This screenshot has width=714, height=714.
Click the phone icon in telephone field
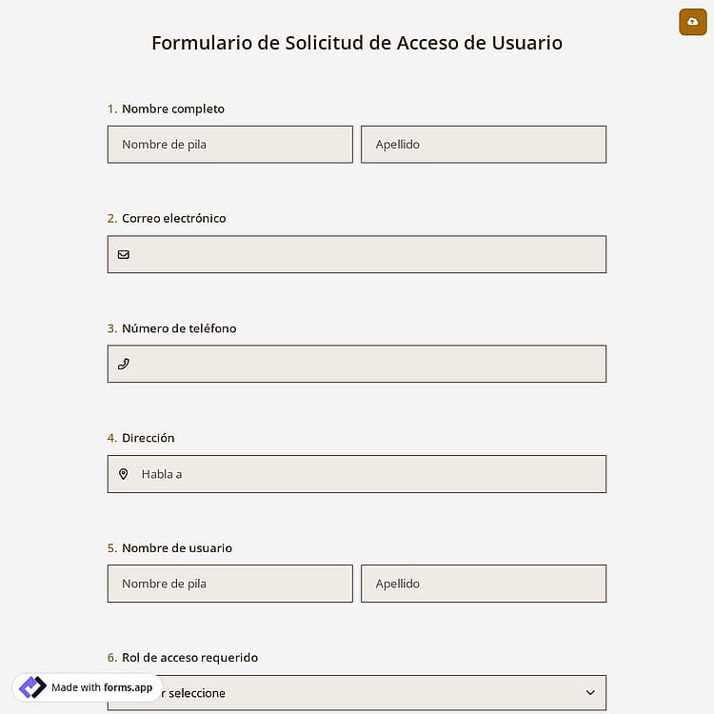pos(124,364)
